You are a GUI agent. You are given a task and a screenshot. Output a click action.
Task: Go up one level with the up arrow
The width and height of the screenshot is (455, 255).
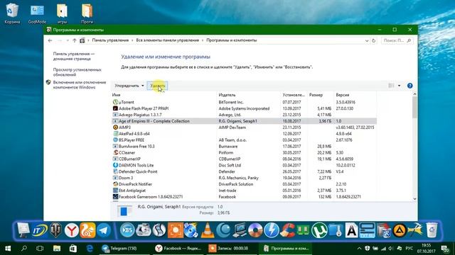click(74, 40)
